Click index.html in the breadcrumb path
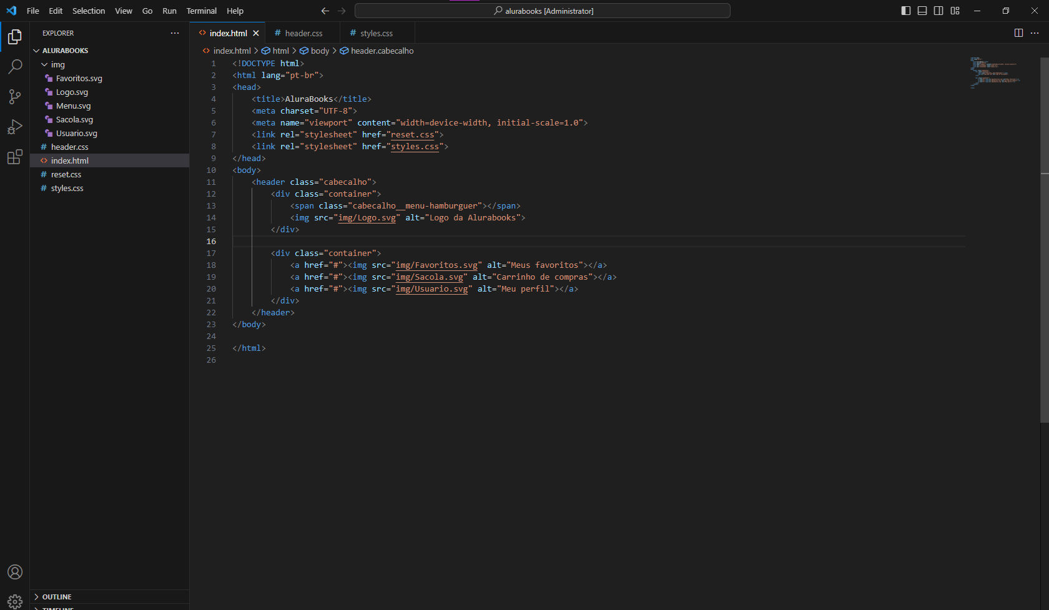 click(x=232, y=51)
